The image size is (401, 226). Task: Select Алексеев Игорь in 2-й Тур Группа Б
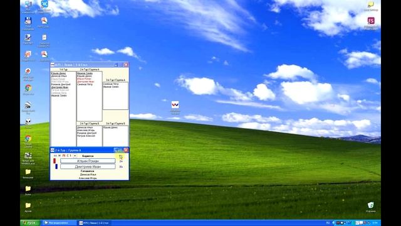86,130
